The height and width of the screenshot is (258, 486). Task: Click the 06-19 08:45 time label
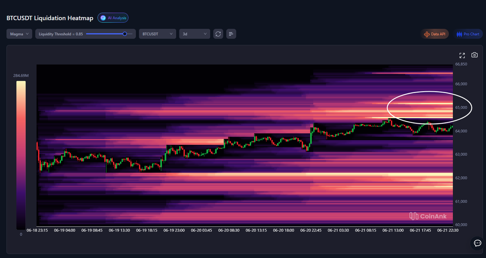[92, 230]
